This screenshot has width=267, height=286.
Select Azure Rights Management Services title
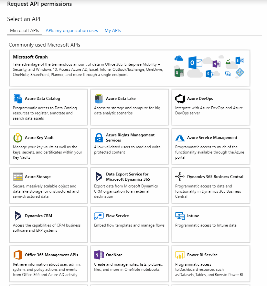[x=130, y=138]
